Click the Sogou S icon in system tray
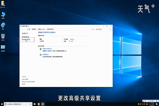The width and height of the screenshot is (159, 106). tap(147, 104)
